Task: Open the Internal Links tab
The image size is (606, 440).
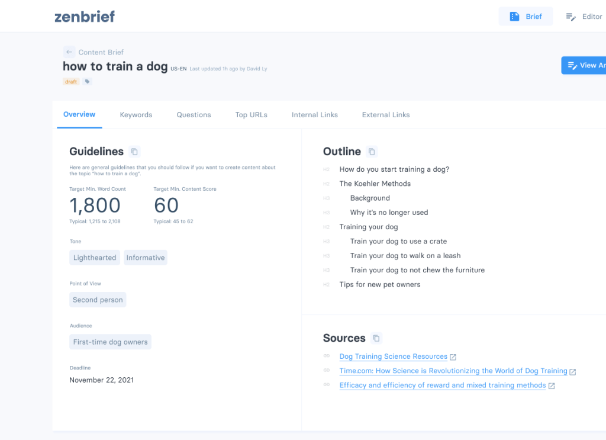Action: (x=314, y=115)
